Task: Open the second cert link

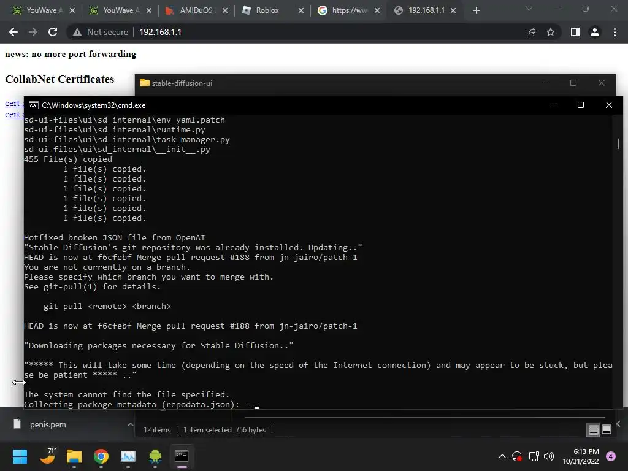Action: [14, 115]
